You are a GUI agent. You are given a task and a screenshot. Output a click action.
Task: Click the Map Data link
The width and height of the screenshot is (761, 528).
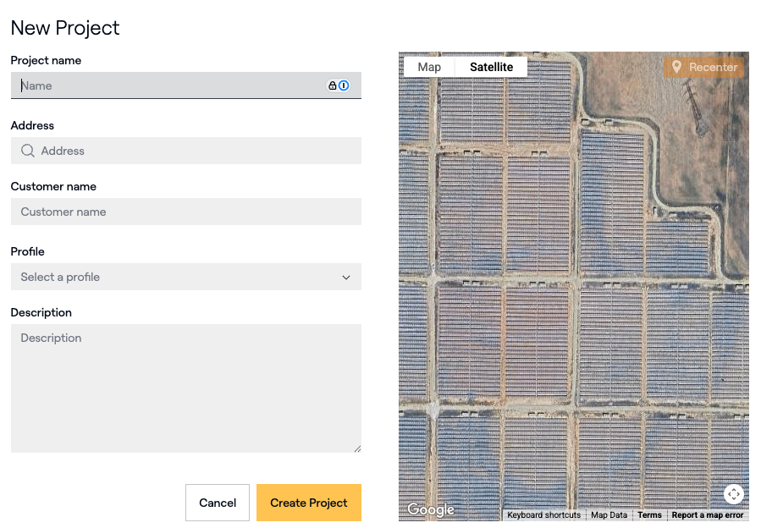(609, 515)
